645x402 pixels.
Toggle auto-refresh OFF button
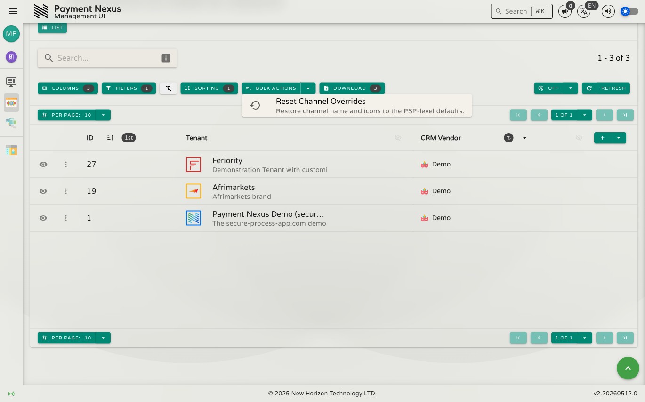pos(548,88)
